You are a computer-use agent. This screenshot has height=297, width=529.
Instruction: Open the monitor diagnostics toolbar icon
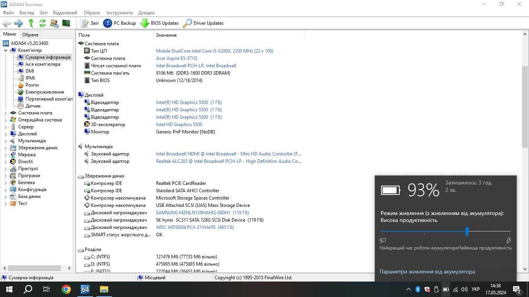click(66, 23)
